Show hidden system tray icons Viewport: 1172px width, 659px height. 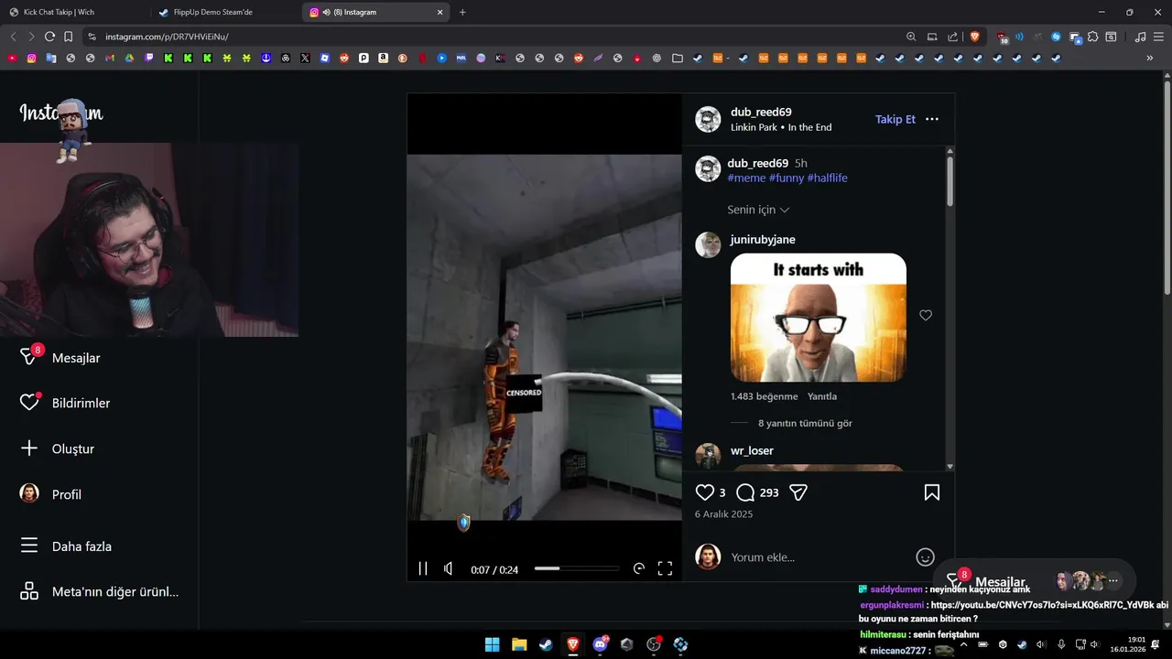coord(963,644)
